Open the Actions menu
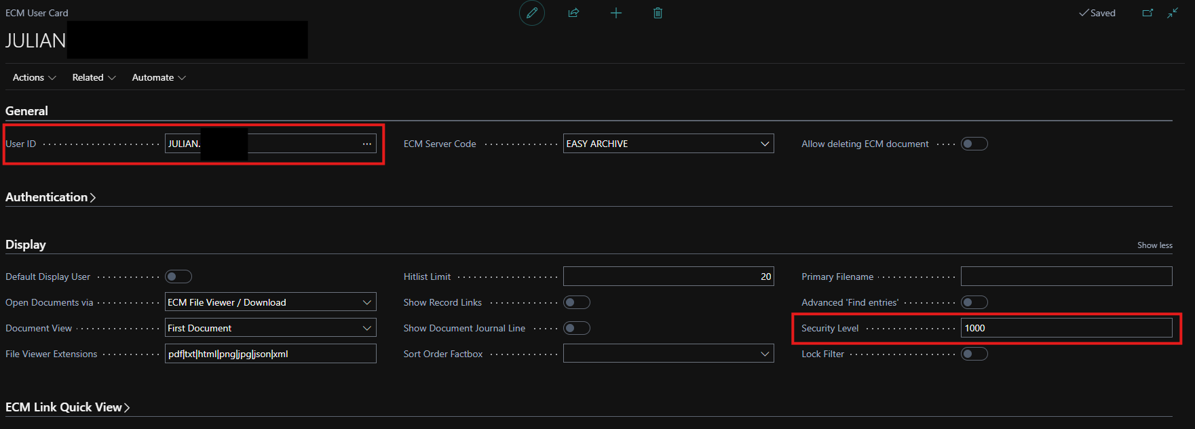 click(34, 77)
